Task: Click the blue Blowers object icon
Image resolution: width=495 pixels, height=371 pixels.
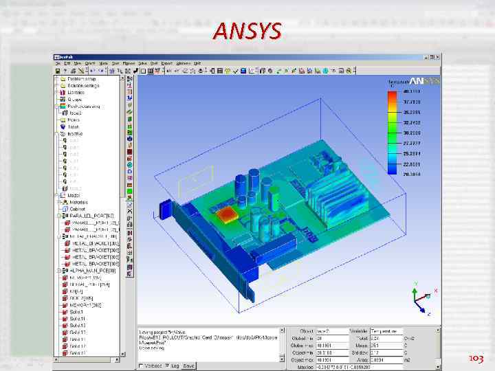Action: pyautogui.click(x=129, y=172)
